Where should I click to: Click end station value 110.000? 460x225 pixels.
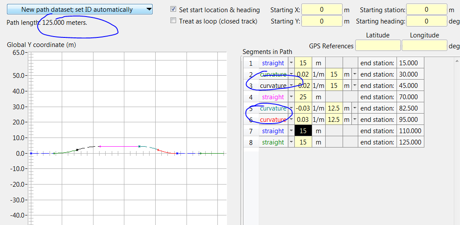(x=410, y=131)
